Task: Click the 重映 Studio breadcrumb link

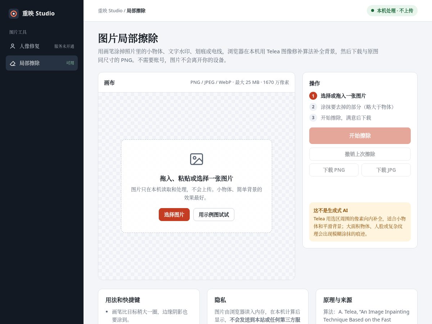Action: coord(110,11)
